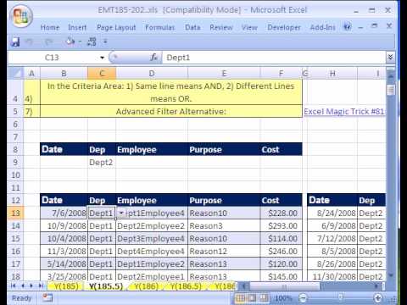Open the Customize Quick Access Toolbar arrow
Viewport: 407px width, 305px height.
click(105, 42)
